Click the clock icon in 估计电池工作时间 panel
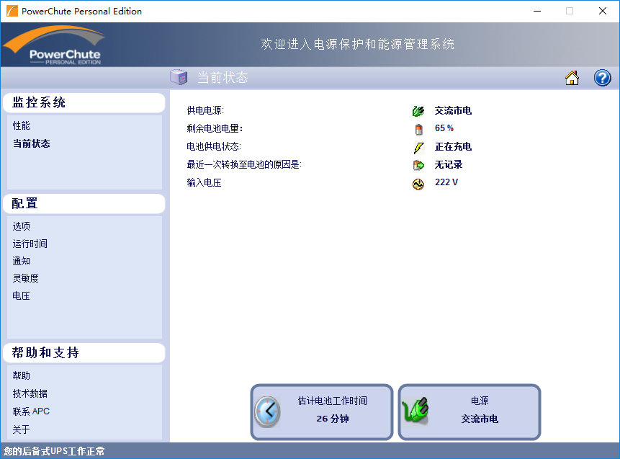This screenshot has width=620, height=459. (x=267, y=412)
